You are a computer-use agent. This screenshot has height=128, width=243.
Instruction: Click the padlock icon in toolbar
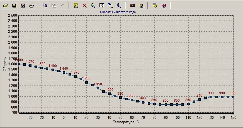pos(141,5)
